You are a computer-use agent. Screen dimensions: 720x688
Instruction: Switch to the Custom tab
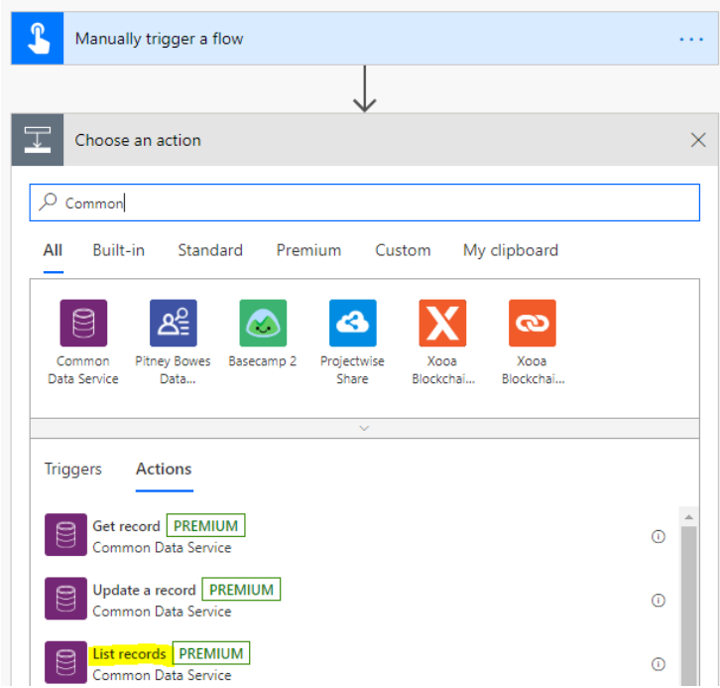tap(403, 250)
